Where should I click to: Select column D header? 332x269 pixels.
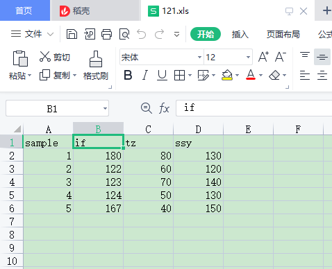[199, 129]
